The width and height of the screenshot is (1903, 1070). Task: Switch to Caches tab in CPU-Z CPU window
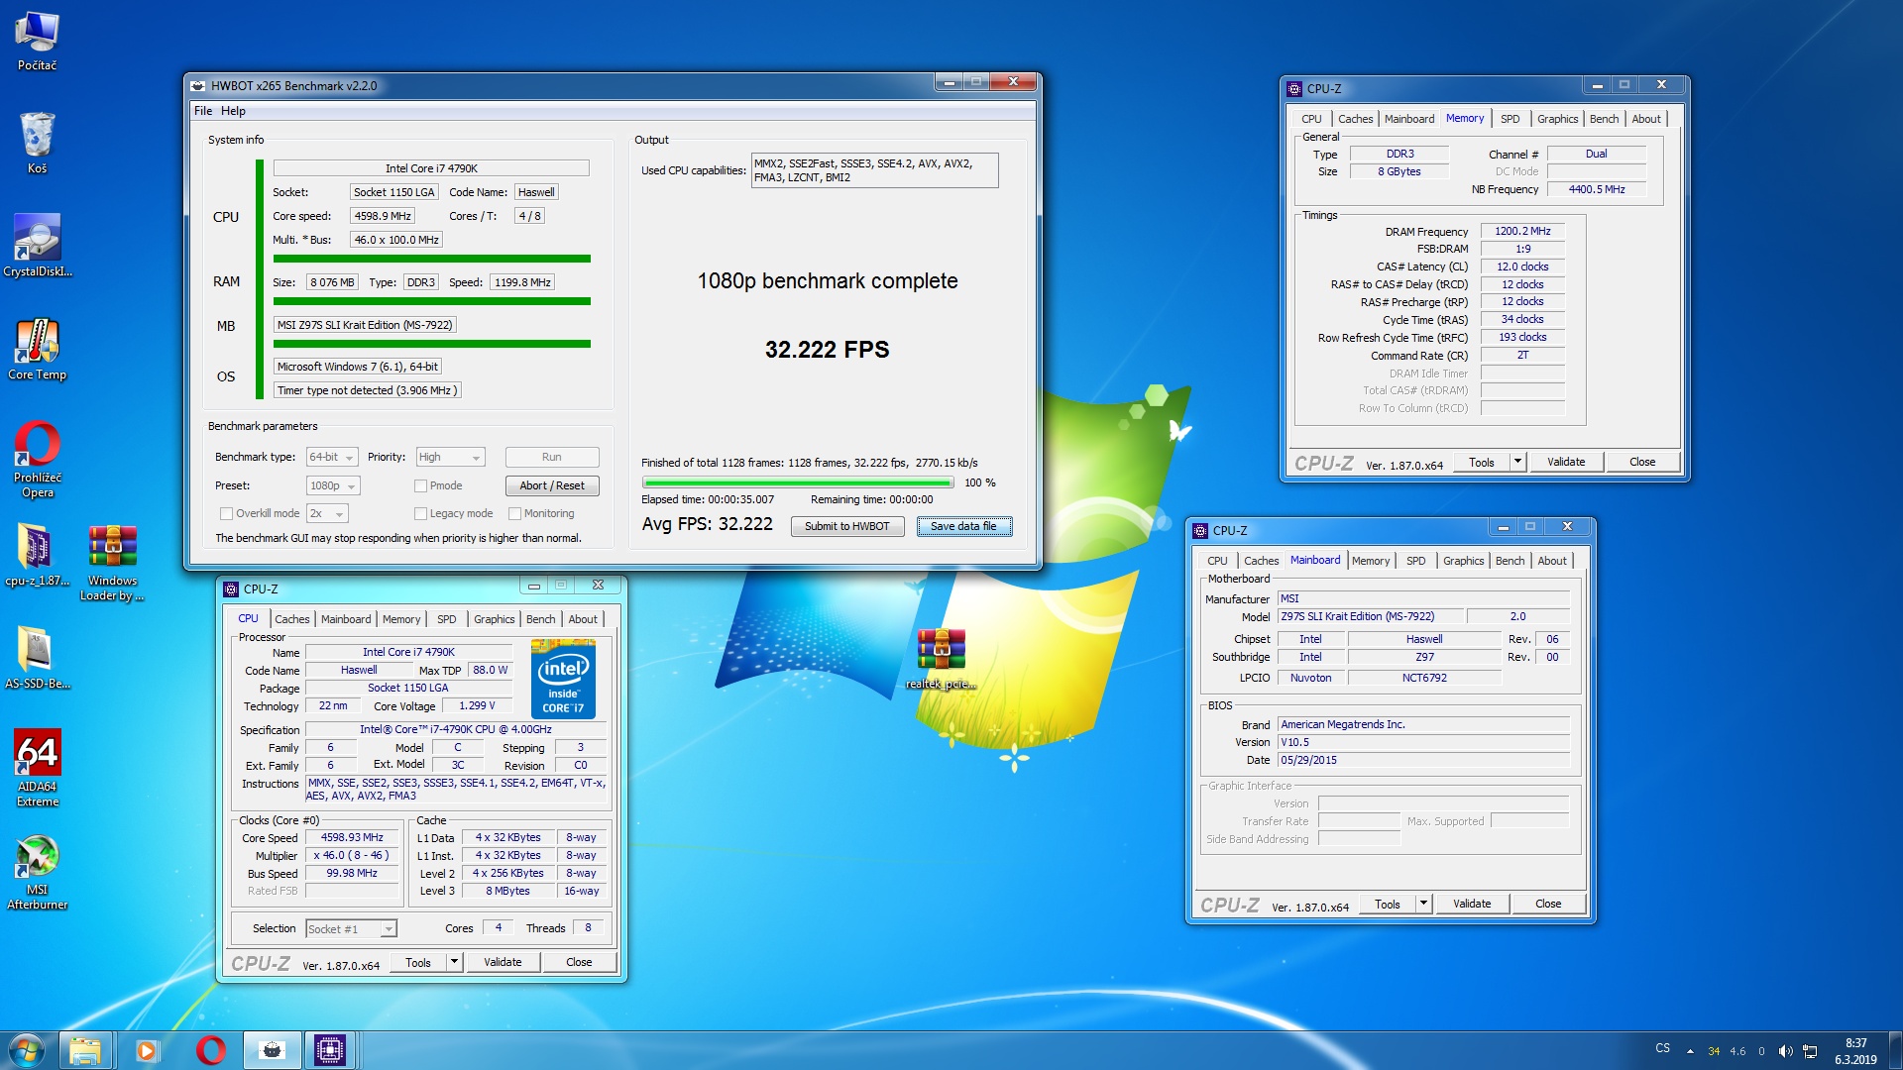(291, 619)
